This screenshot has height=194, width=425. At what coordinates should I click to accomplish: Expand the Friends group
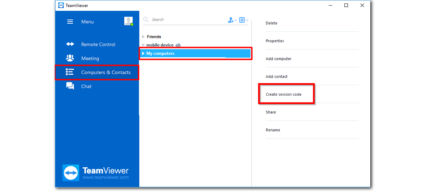(143, 37)
